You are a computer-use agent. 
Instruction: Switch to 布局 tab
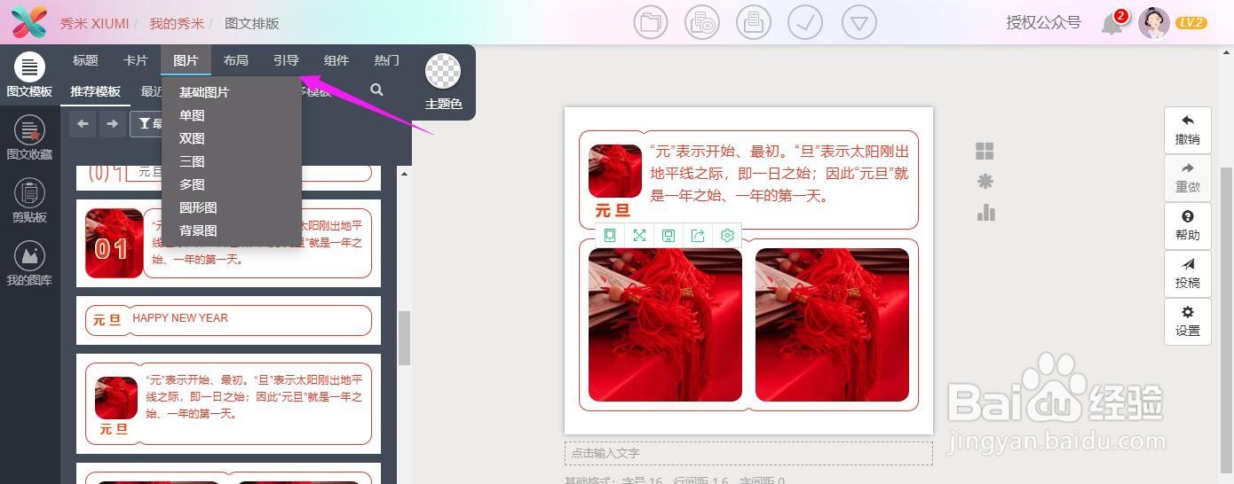(x=236, y=60)
